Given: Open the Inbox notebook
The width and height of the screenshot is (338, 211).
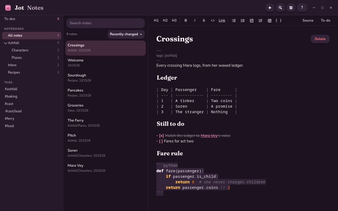Looking at the screenshot, I should (x=32, y=65).
